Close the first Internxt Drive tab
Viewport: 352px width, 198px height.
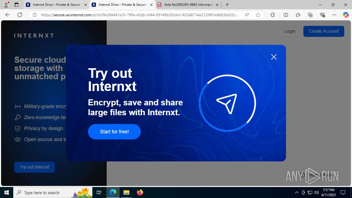86,5
